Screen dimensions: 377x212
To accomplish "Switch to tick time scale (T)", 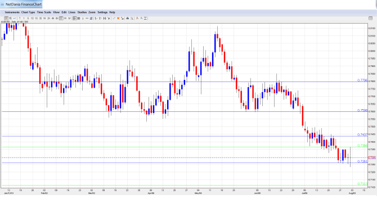I will [x=20, y=18].
